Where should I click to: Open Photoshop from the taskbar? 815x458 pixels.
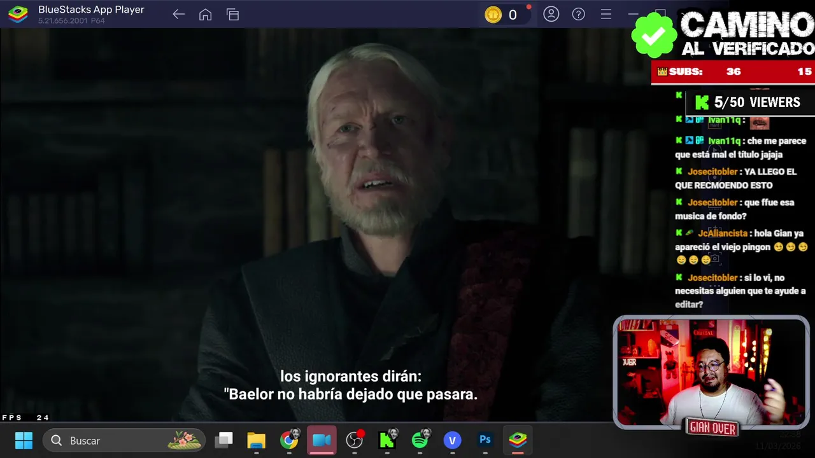(485, 440)
